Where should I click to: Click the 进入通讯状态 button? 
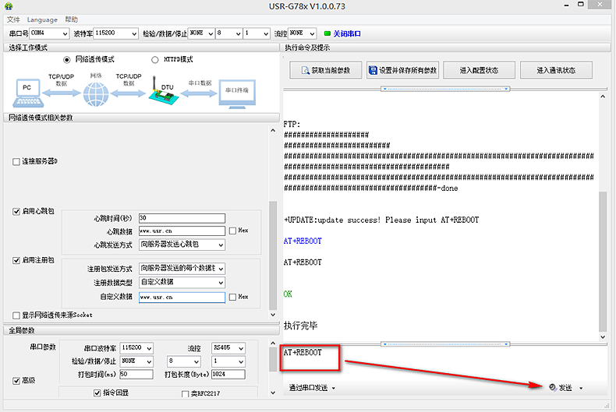click(x=555, y=70)
